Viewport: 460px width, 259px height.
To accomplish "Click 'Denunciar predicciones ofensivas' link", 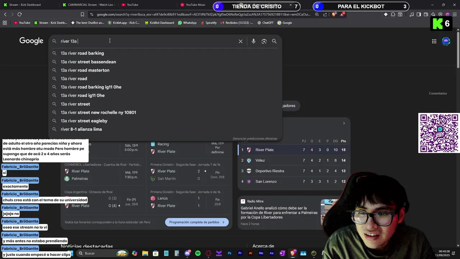I will (x=255, y=138).
